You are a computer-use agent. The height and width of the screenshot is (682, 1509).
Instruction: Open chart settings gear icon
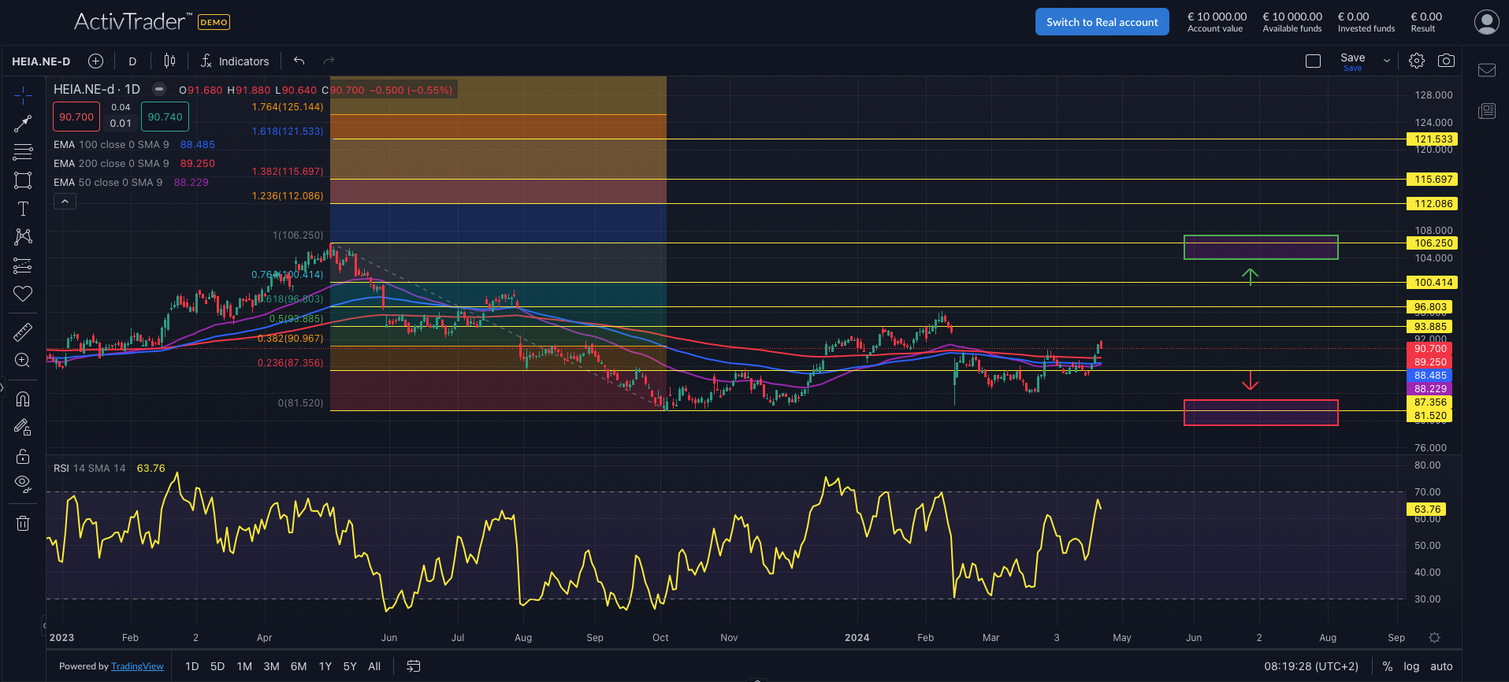click(x=1417, y=61)
